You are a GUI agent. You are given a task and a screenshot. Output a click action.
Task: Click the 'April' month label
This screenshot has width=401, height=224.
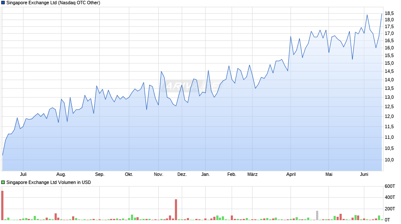pos(291,174)
